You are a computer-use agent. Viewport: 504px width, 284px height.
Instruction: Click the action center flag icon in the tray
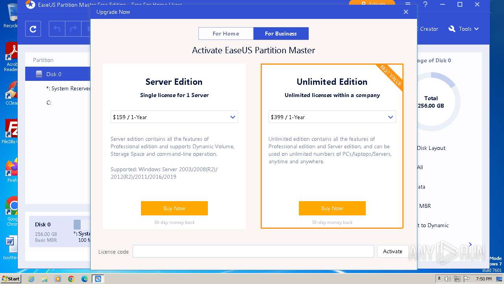tap(466, 279)
